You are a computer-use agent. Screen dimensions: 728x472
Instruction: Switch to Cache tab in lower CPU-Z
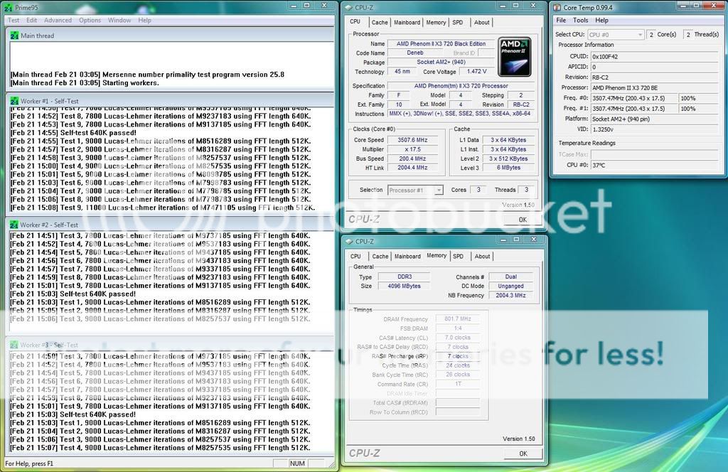click(x=380, y=256)
